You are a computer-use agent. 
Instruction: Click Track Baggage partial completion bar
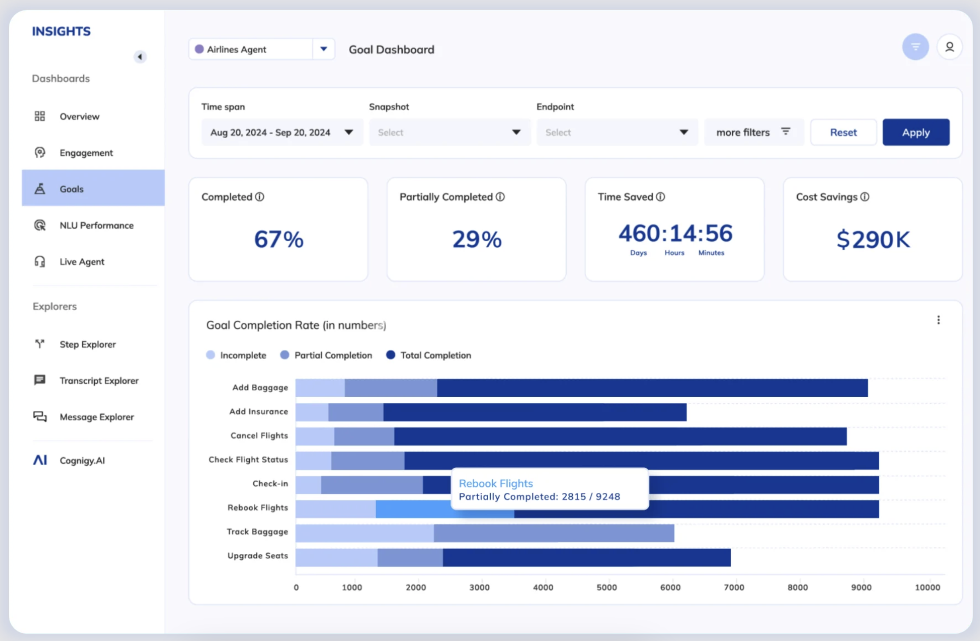(554, 533)
